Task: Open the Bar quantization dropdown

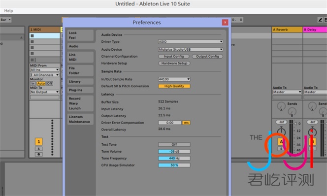Action: (5, 20)
